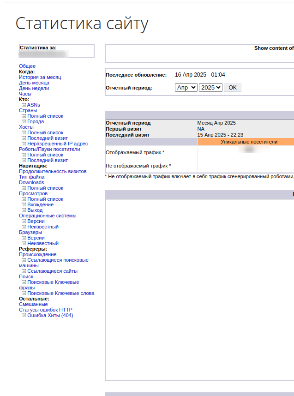This screenshot has height=396, width=294.
Task: Click the icon beside Неразрешенный IP адрес
Action: coord(24,144)
